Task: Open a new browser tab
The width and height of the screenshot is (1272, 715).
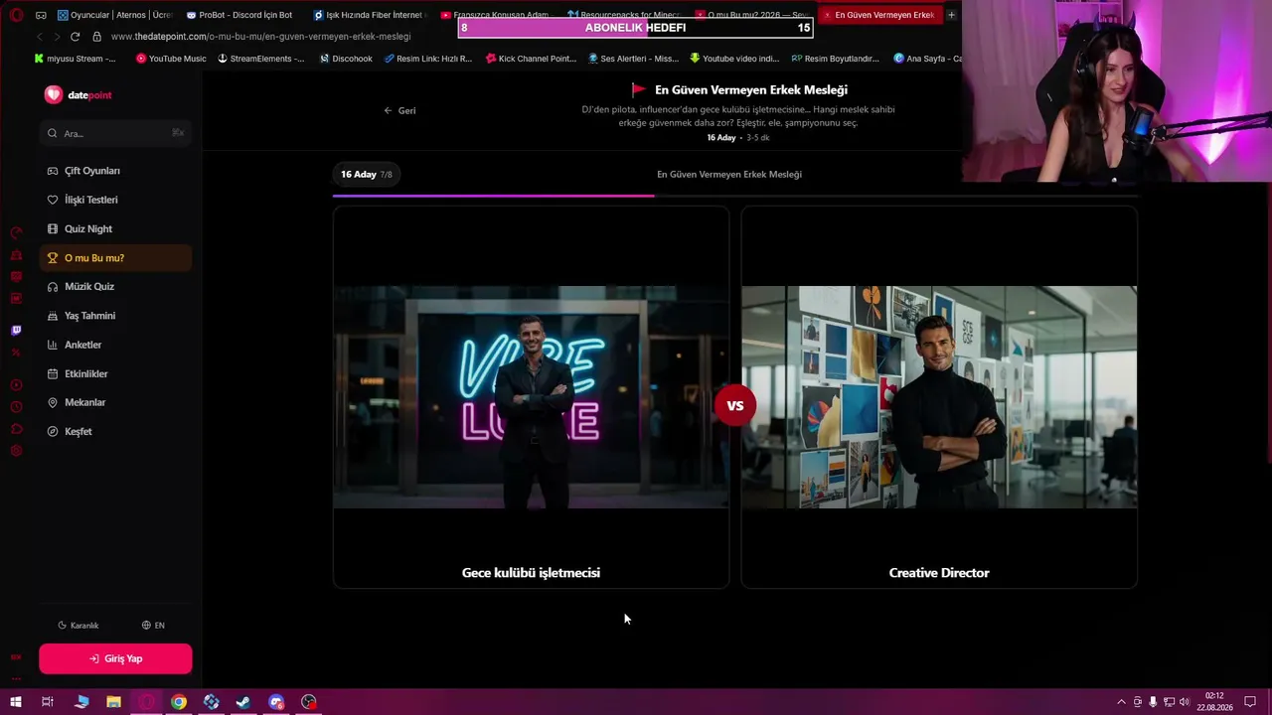Action: pos(951,15)
